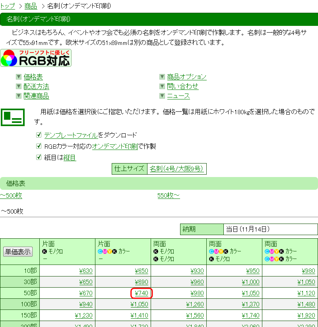Jump to the 〜500枚 price section
Screen dimensions: 318x327
point(11,195)
